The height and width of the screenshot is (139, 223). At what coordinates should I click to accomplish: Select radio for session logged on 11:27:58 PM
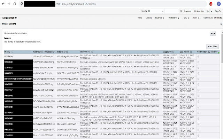(x=198, y=90)
